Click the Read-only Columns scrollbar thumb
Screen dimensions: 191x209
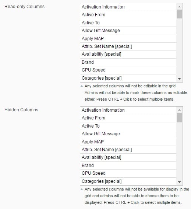[179, 14]
